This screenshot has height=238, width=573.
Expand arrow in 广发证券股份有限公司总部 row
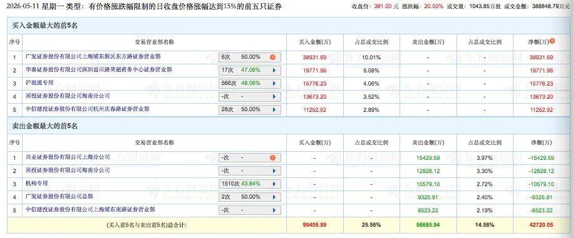point(274,197)
